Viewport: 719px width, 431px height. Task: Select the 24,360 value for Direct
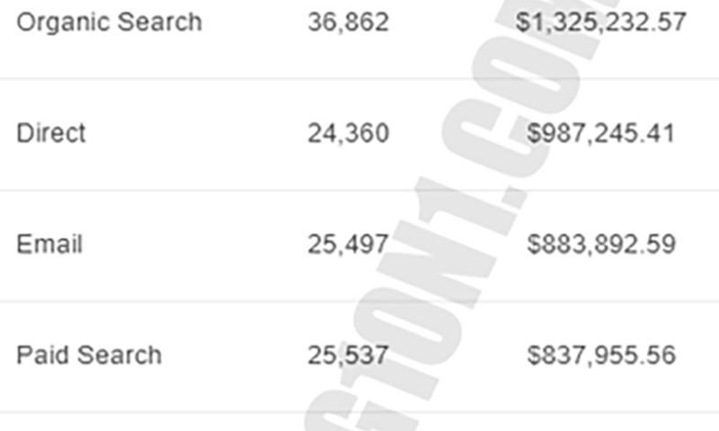click(x=348, y=133)
